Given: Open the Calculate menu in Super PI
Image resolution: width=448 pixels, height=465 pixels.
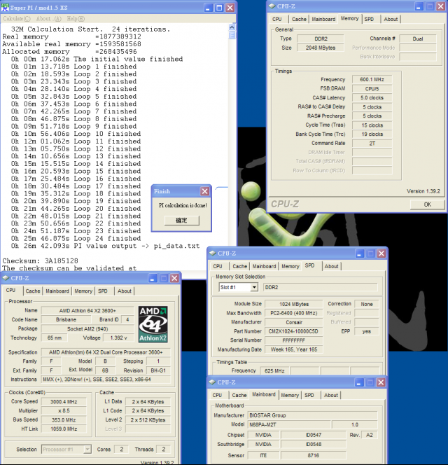Looking at the screenshot, I should (17, 19).
